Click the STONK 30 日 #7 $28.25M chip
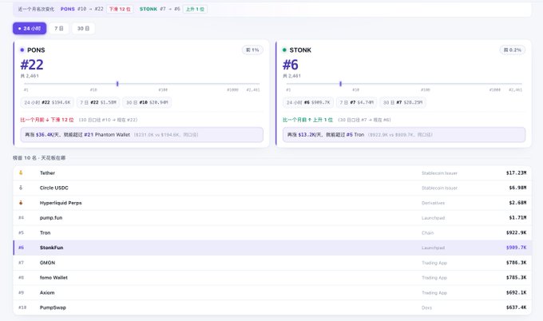This screenshot has width=543, height=321. tap(402, 102)
